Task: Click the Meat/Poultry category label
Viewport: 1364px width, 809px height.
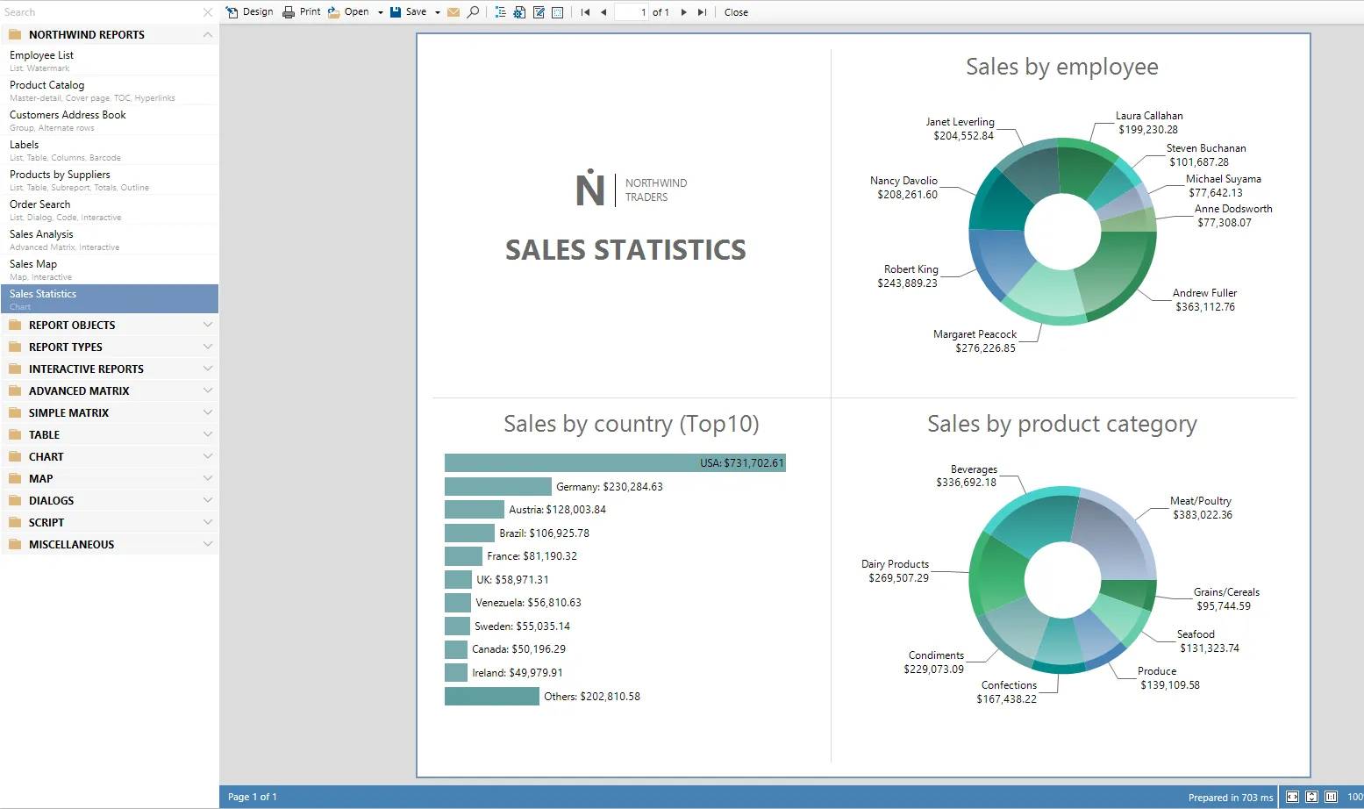Action: click(x=1202, y=507)
